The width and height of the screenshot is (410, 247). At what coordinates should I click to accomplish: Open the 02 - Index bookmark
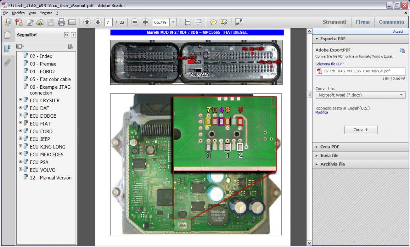[41, 56]
